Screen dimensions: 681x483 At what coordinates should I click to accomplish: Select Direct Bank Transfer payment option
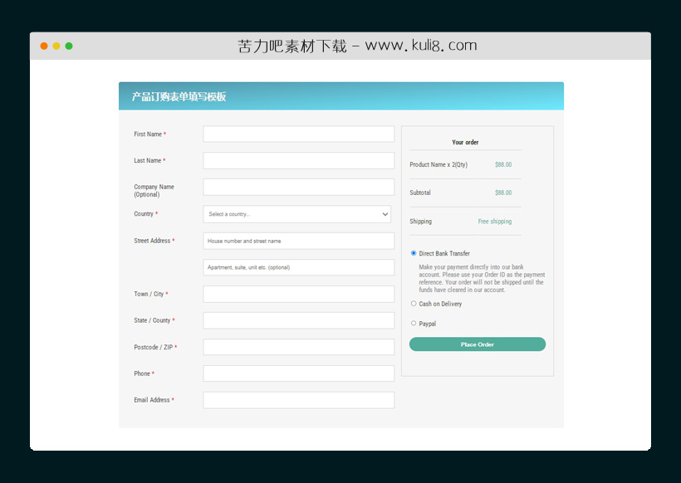click(x=414, y=253)
